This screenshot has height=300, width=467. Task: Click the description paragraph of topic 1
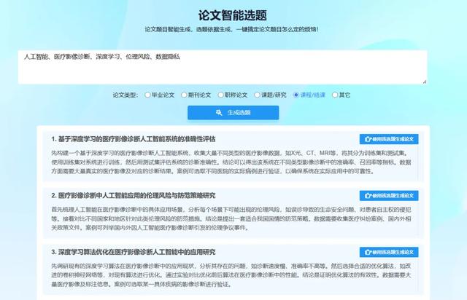coord(231,162)
